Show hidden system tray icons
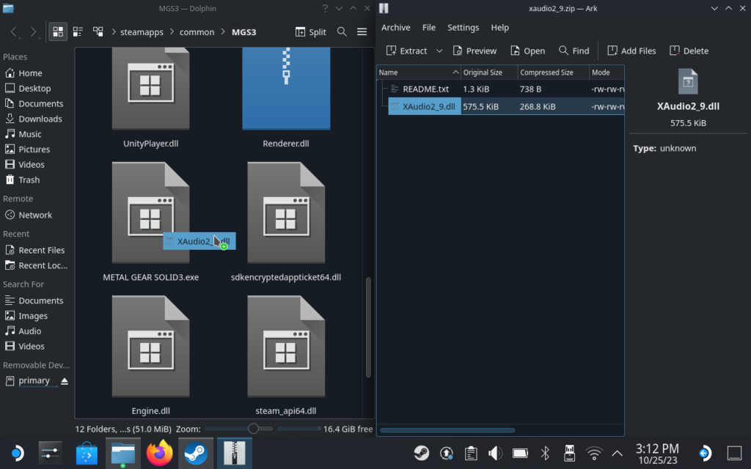Image resolution: width=751 pixels, height=469 pixels. coord(617,453)
